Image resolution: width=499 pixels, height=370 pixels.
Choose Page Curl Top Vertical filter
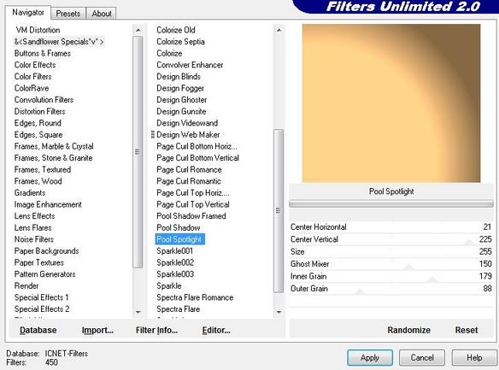pyautogui.click(x=193, y=204)
